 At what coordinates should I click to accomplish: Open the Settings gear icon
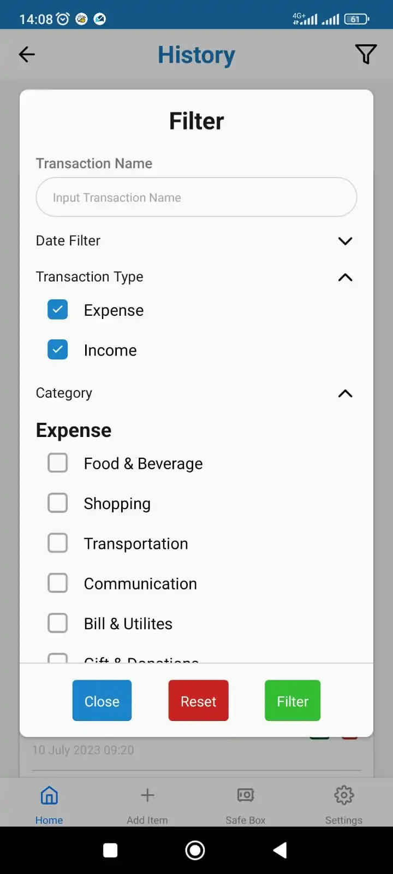click(x=344, y=795)
